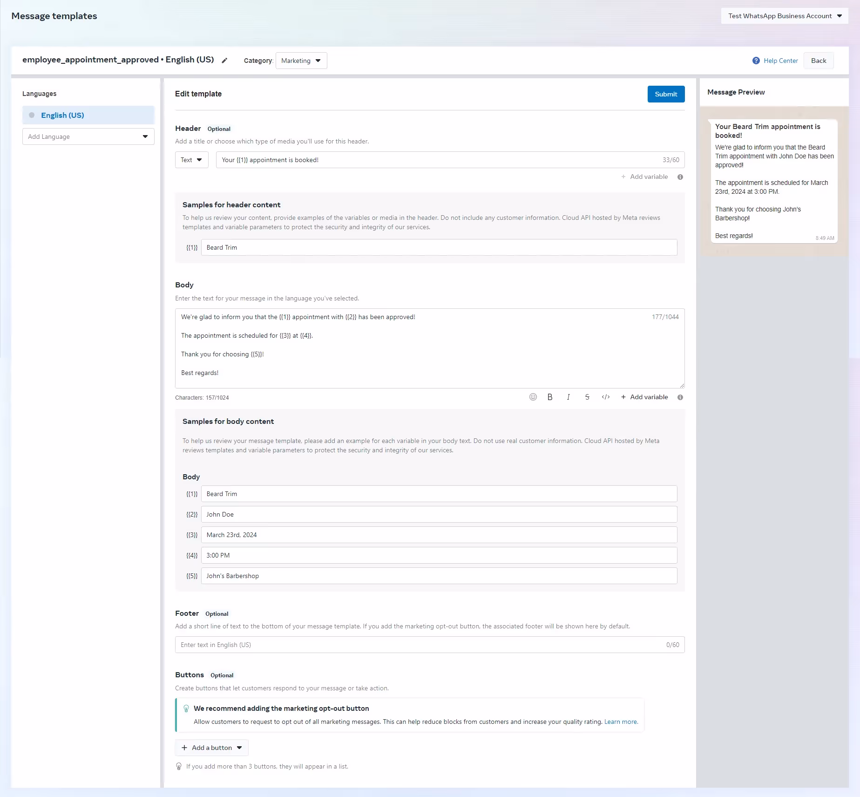Open the Help Center link
The image size is (860, 797).
click(780, 61)
